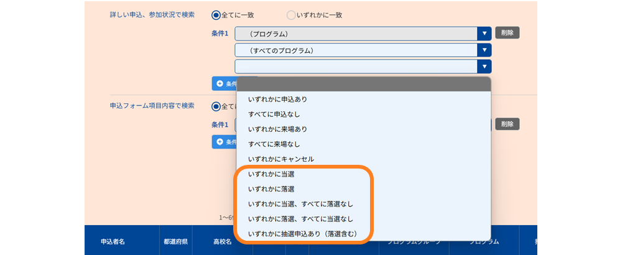Choose いずれかに抽選申込あり（落選含む） option
625x255 pixels.
click(363, 234)
